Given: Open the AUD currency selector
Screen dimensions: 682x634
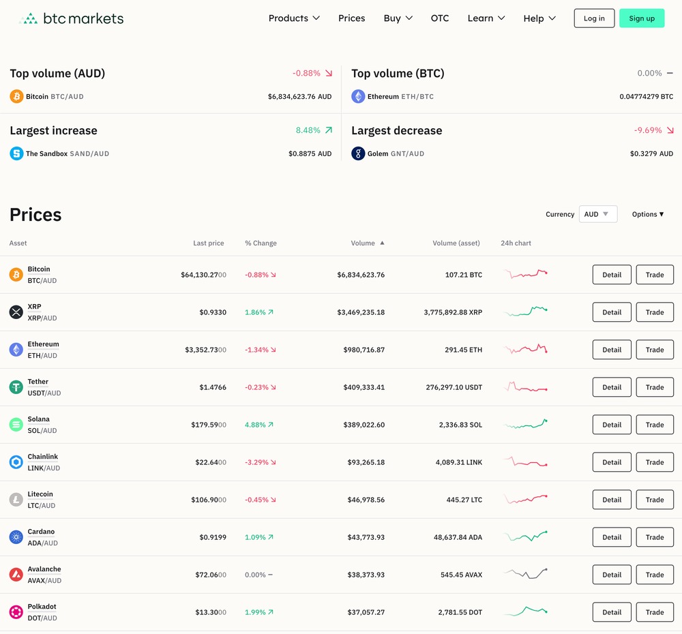Looking at the screenshot, I should [x=598, y=214].
